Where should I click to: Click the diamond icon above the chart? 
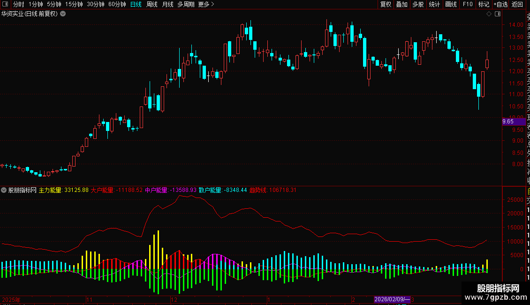coord(489,14)
